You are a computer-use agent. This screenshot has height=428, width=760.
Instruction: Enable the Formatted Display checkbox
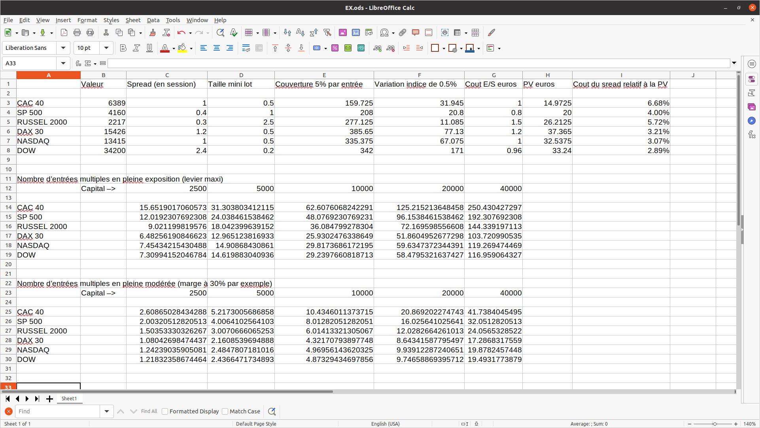click(165, 411)
